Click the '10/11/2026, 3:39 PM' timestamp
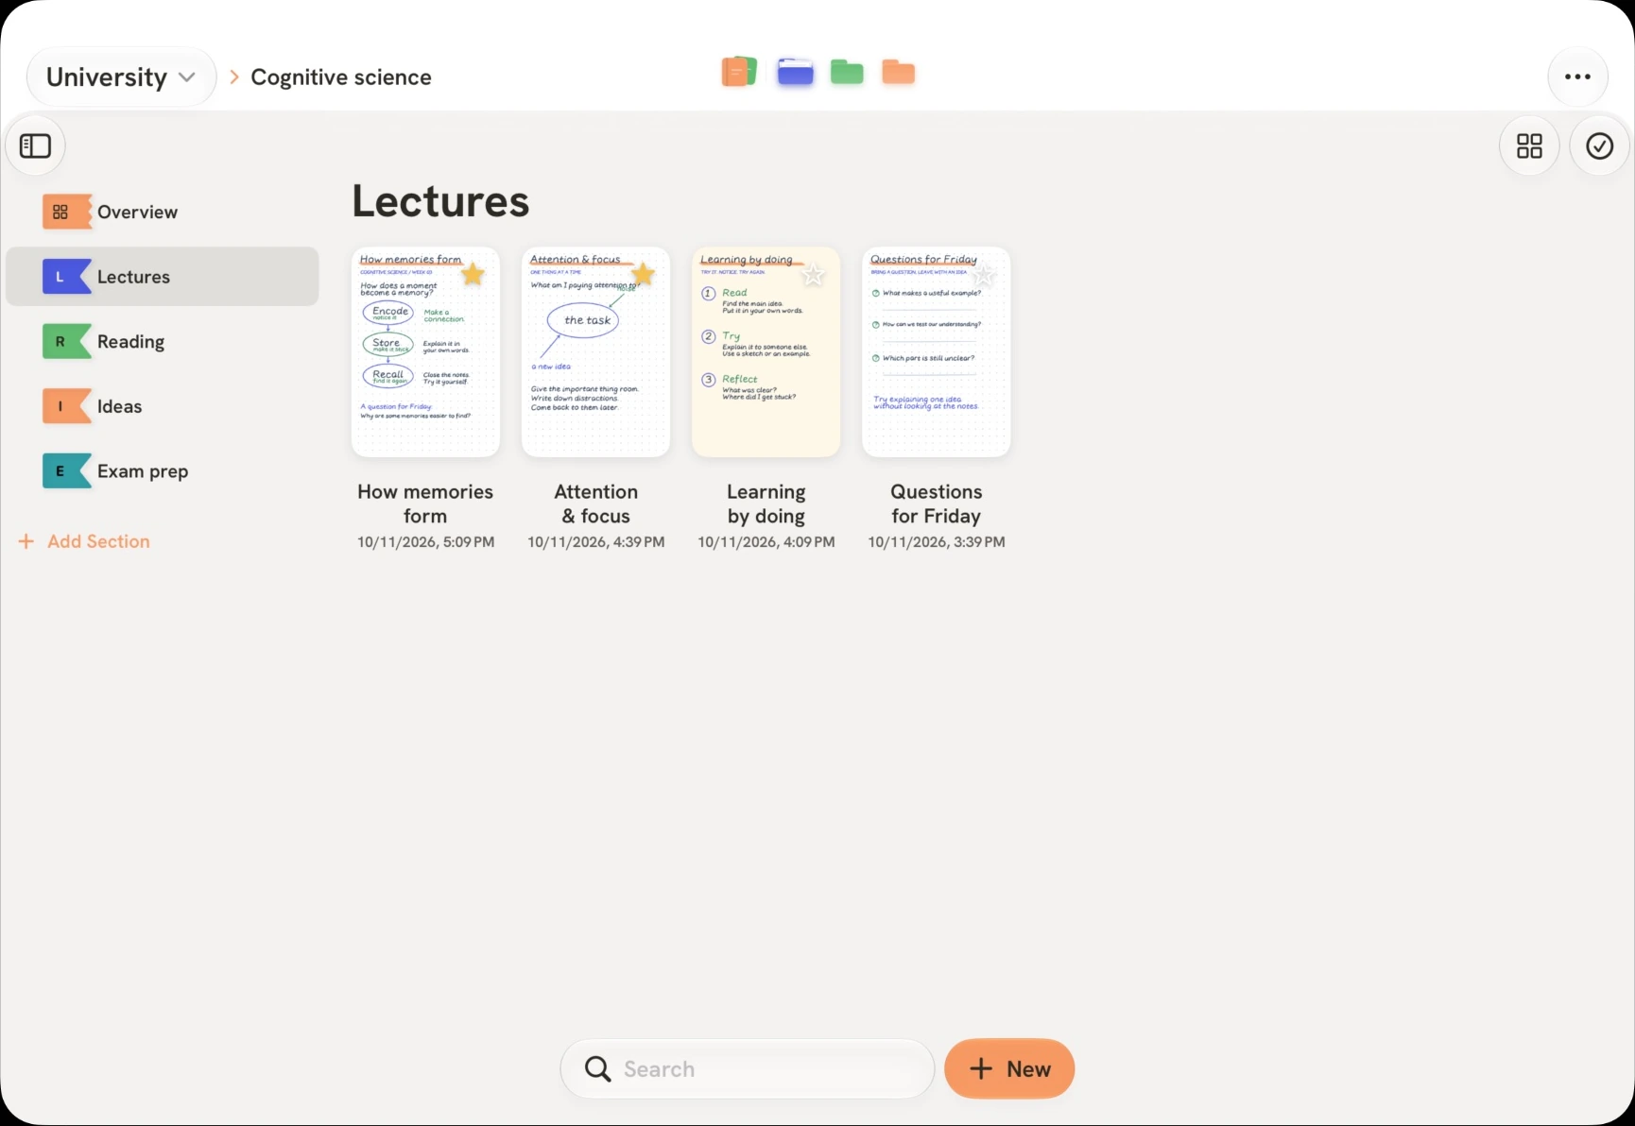The height and width of the screenshot is (1126, 1635). point(937,542)
